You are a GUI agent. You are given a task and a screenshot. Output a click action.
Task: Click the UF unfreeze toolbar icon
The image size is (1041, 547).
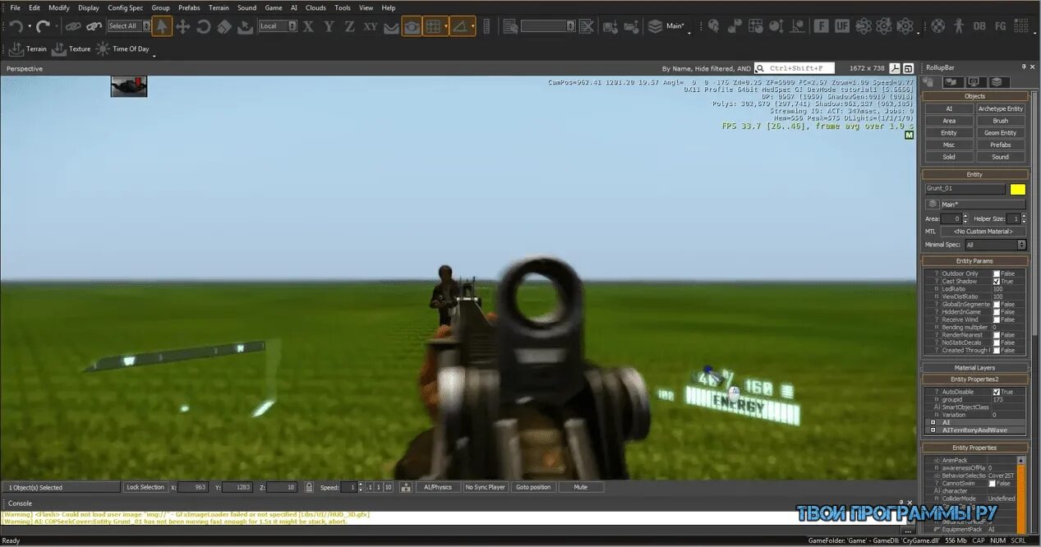point(841,26)
